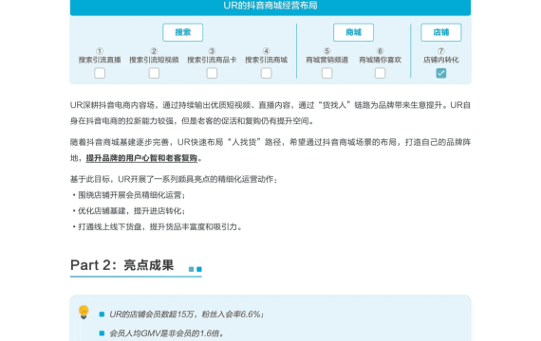Click the Part 2：亮点成果 heading
Viewport: 541px width, 341px height.
(122, 265)
